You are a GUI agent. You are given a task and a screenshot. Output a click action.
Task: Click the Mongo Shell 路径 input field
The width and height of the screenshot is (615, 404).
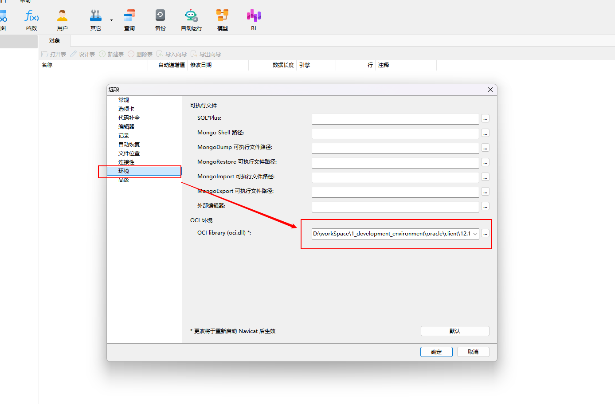[x=395, y=133]
